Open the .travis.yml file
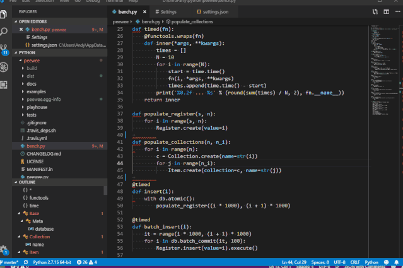 37,138
